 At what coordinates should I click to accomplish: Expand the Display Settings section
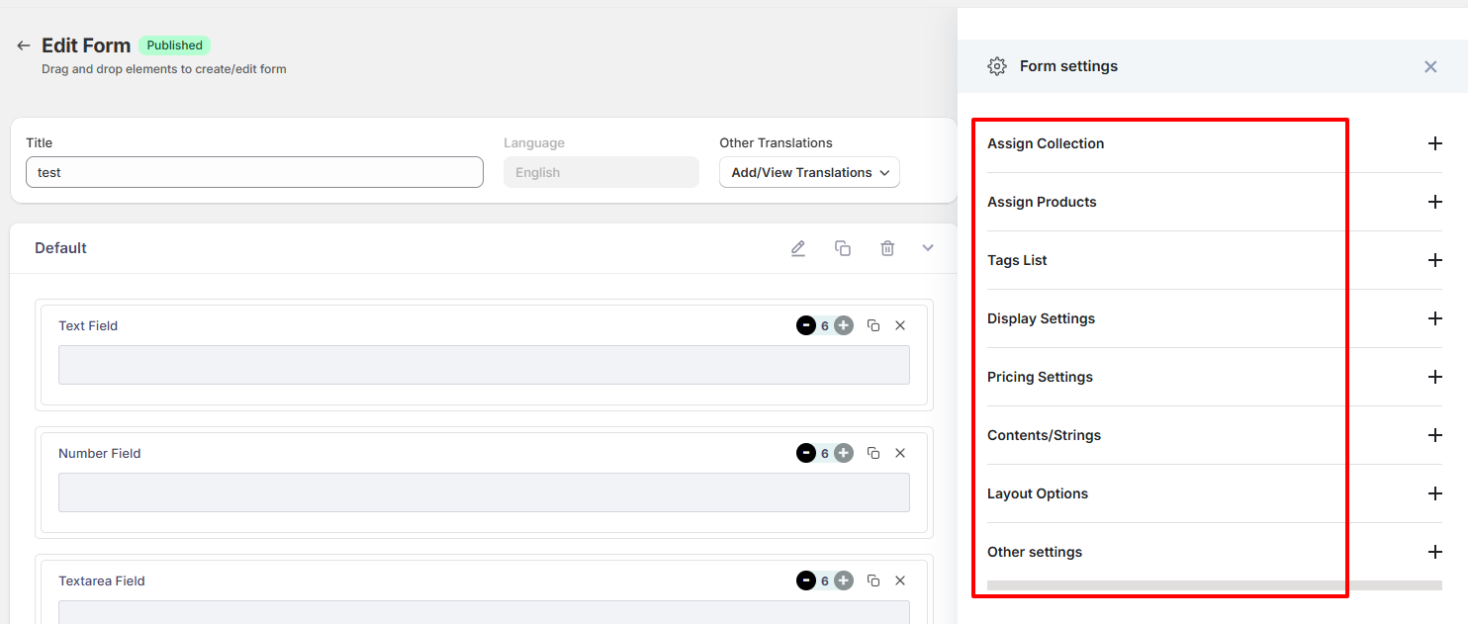pos(1434,318)
